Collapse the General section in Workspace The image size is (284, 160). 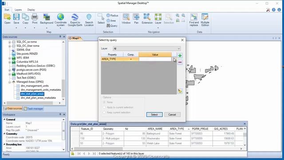[4, 120]
